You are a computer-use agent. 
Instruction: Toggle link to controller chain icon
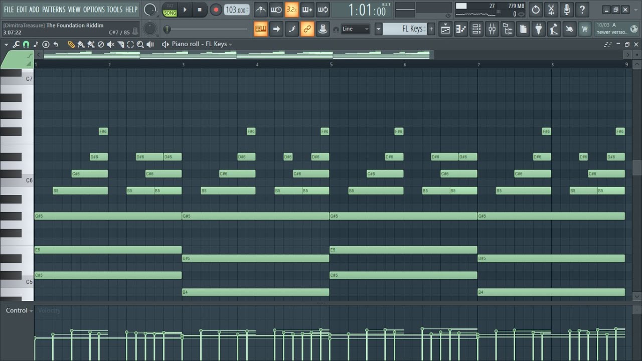307,29
